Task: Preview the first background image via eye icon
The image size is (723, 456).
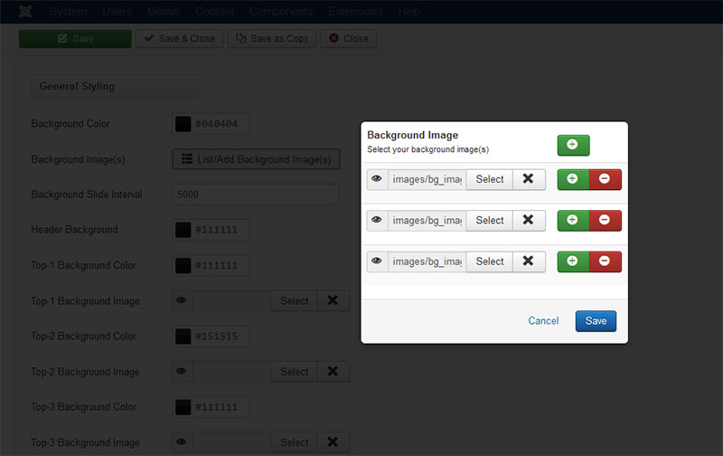Action: tap(377, 179)
